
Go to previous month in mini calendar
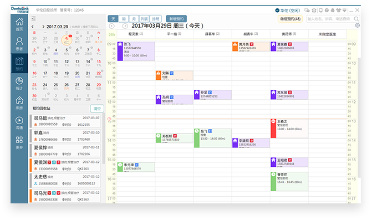point(33,27)
